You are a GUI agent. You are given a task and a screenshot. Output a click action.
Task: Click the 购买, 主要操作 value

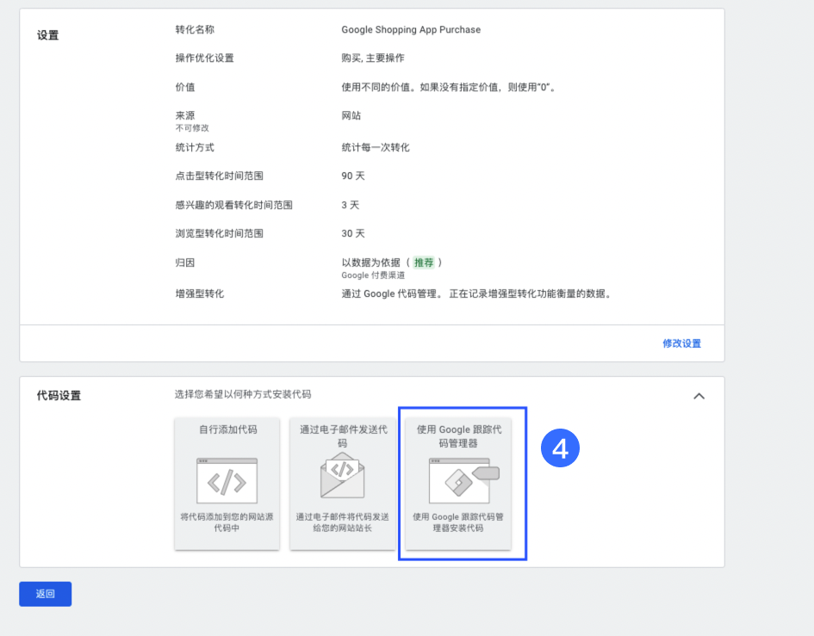coord(373,59)
